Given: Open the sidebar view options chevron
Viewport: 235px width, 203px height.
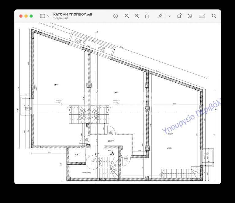Looking at the screenshot, I should [x=48, y=16].
